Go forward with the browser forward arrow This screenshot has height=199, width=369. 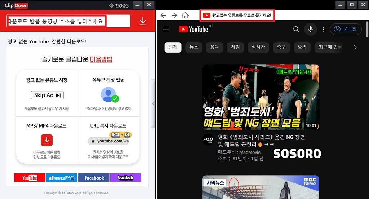[174, 16]
